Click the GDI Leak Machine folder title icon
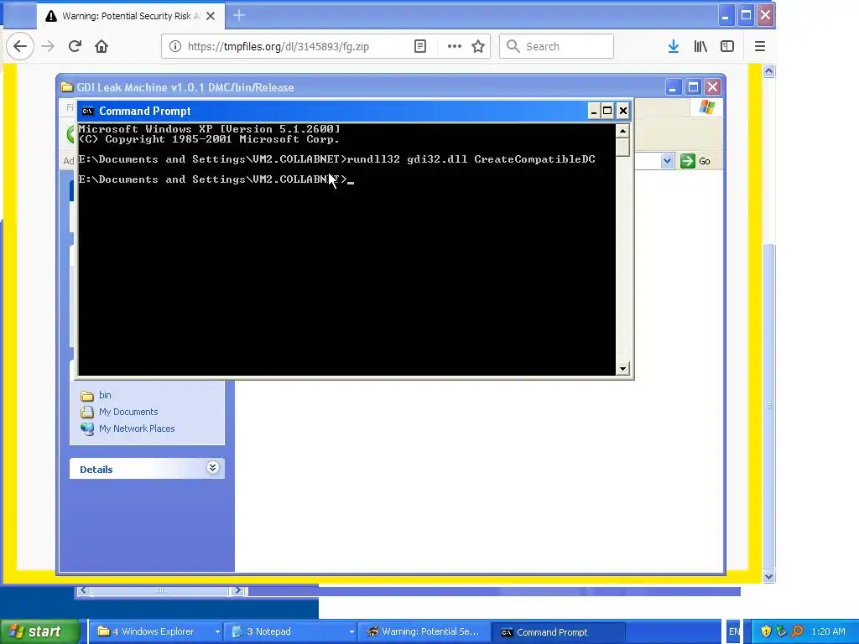The height and width of the screenshot is (644, 859). click(67, 87)
